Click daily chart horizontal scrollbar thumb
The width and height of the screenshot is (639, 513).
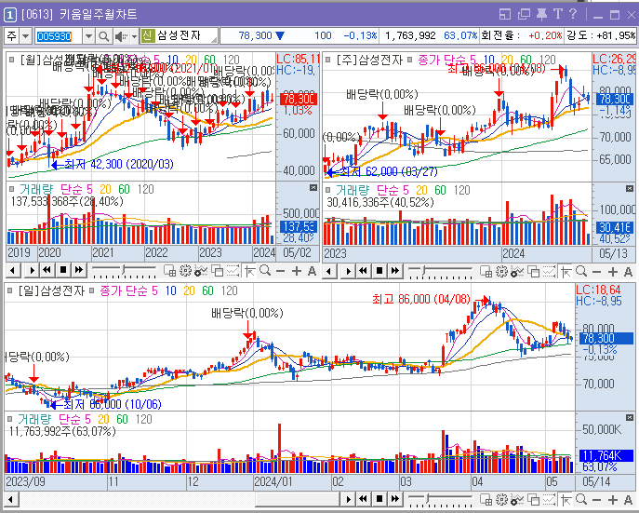(x=298, y=499)
